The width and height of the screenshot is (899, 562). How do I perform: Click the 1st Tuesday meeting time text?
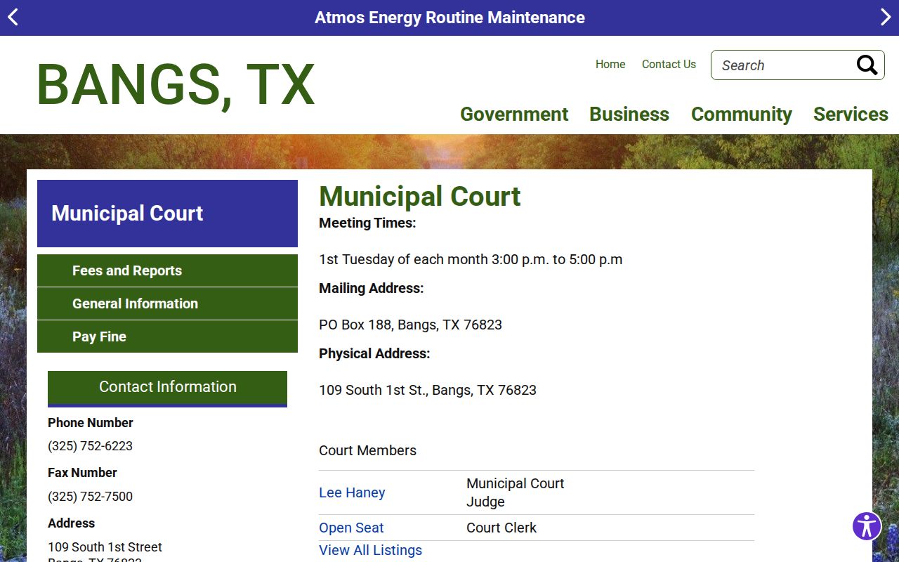click(x=471, y=259)
